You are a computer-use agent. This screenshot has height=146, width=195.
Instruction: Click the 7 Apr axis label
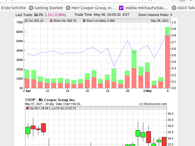pyautogui.click(x=27, y=91)
